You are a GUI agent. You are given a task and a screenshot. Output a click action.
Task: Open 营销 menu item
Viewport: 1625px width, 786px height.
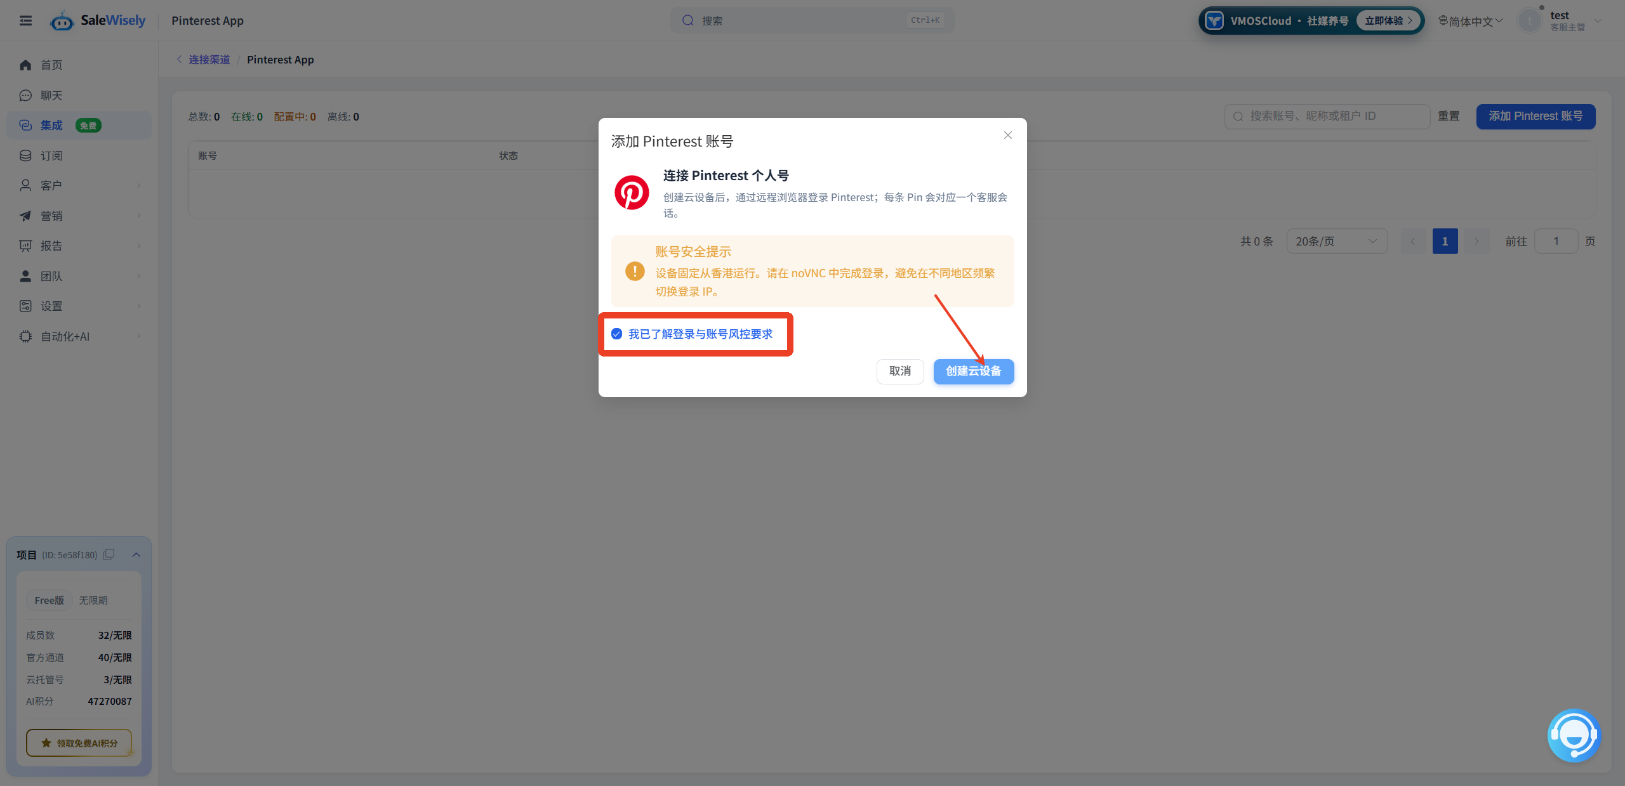click(79, 216)
